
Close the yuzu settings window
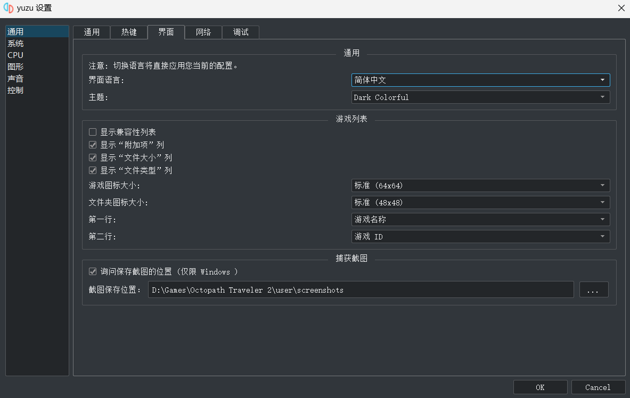621,8
